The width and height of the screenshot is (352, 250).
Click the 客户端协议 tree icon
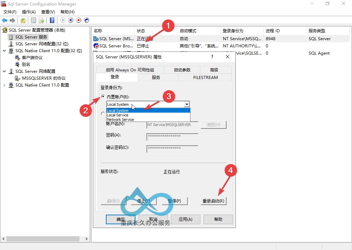pyautogui.click(x=18, y=58)
